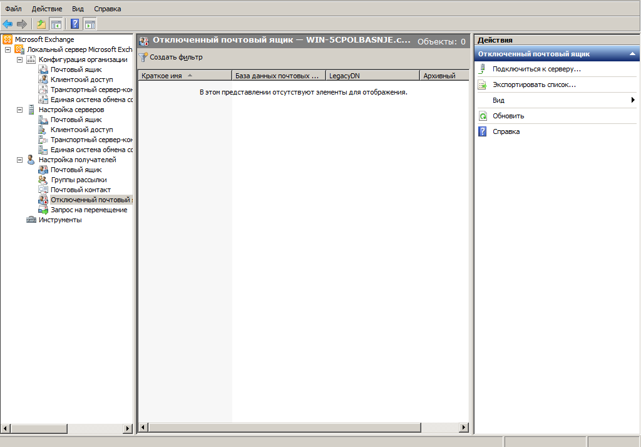Click the Запрос на перемещение icon
641x447 pixels.
click(43, 210)
